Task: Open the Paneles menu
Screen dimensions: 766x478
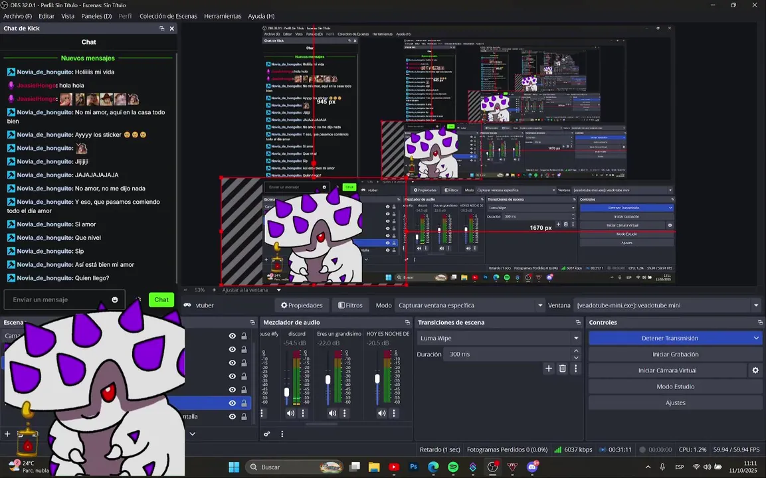Action: click(96, 16)
